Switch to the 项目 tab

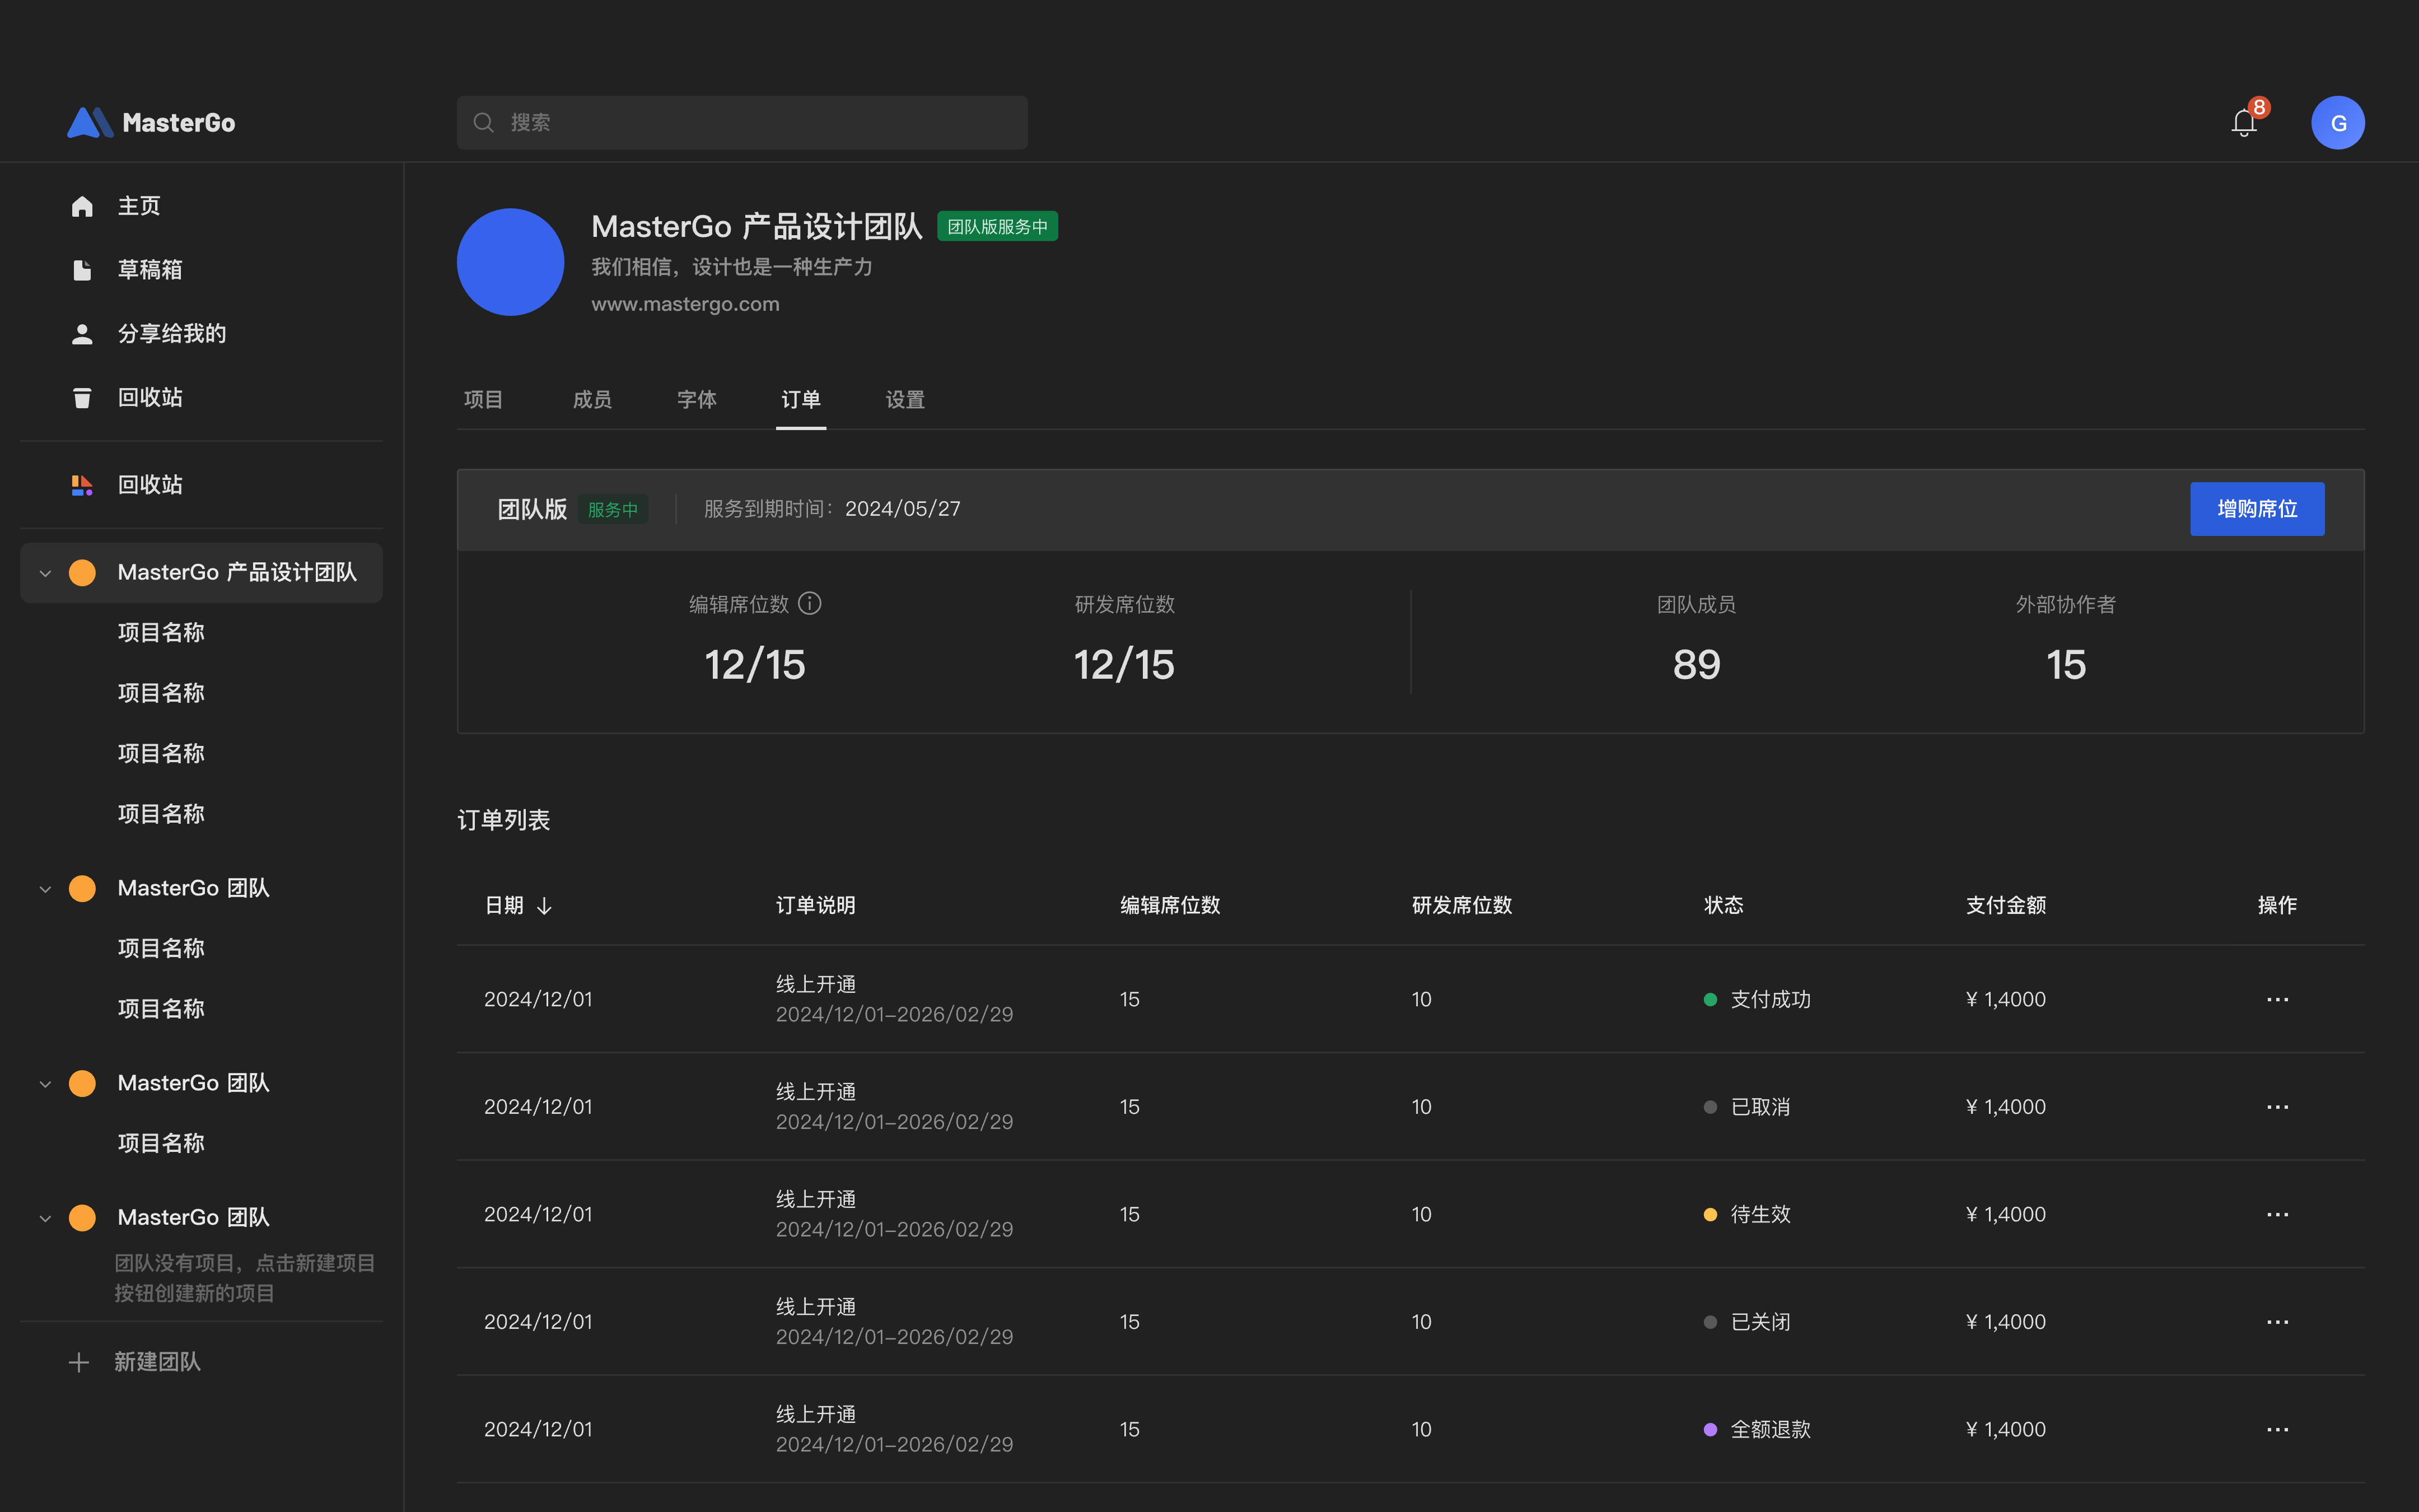(484, 400)
